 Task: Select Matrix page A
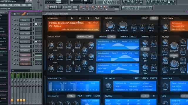pos(145,96)
